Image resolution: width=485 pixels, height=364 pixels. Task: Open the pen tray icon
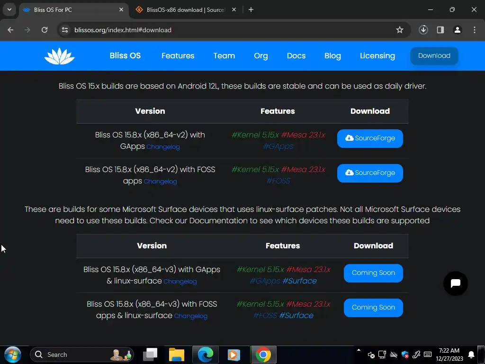pos(416,355)
